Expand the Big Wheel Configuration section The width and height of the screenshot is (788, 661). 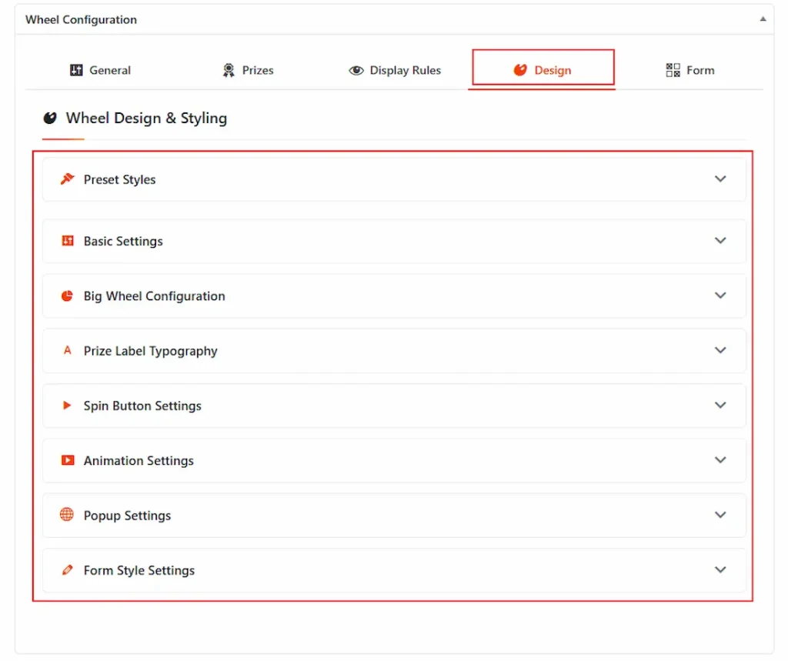720,295
